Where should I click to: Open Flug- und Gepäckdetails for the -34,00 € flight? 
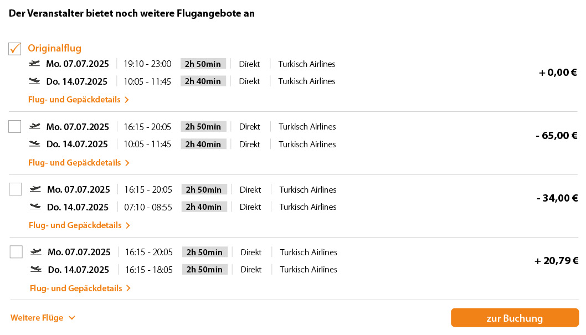79,225
